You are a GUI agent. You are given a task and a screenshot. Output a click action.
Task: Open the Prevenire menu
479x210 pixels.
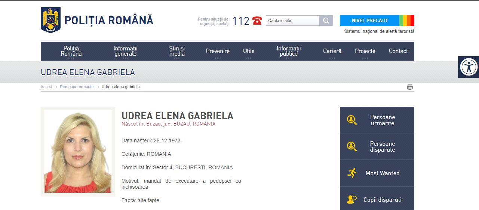[218, 51]
